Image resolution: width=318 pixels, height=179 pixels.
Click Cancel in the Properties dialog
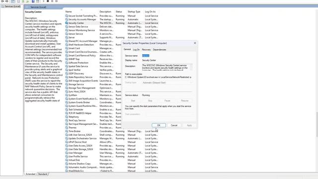(x=174, y=125)
